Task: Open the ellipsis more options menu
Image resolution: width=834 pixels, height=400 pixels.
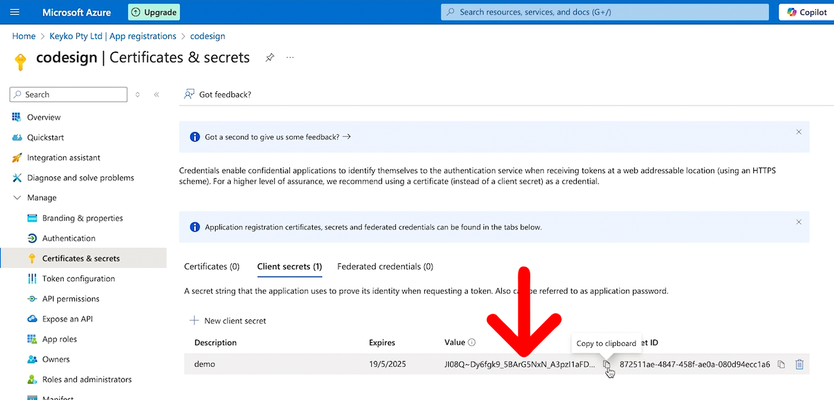Action: pos(290,57)
